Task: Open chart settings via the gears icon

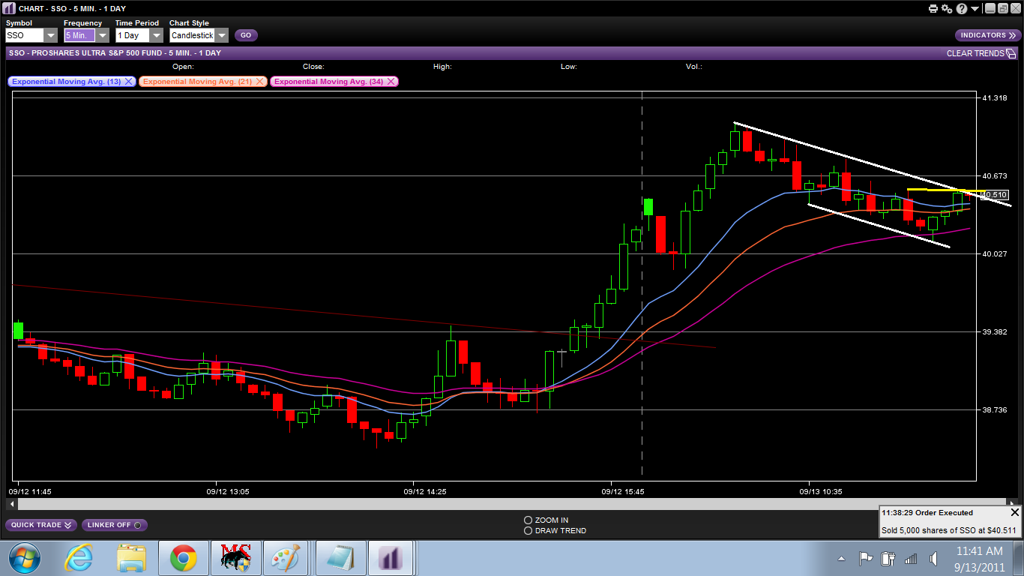Action: (x=947, y=9)
